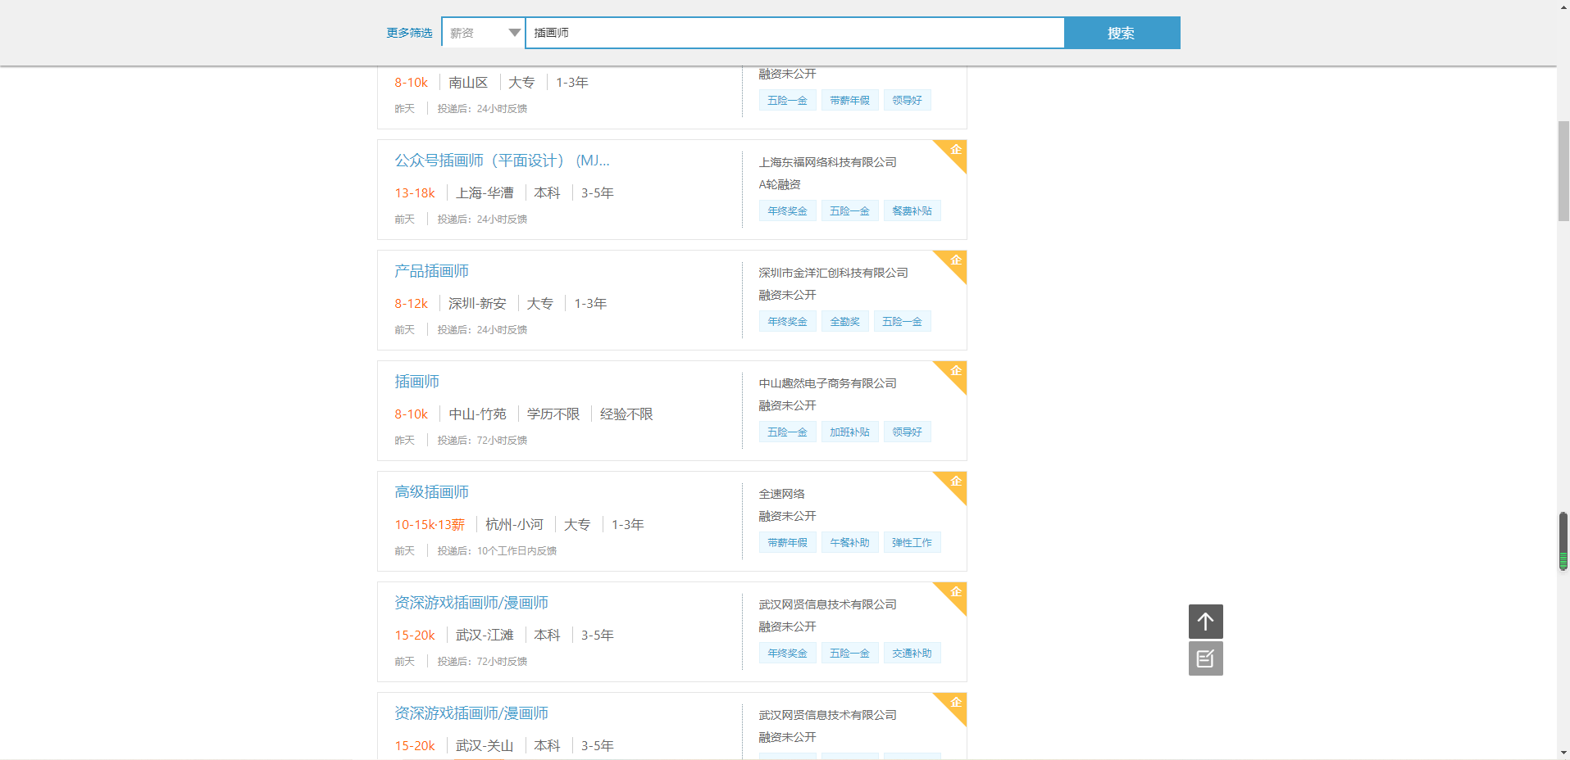Click the A轮融资 funding text
The image size is (1570, 760).
tap(780, 184)
